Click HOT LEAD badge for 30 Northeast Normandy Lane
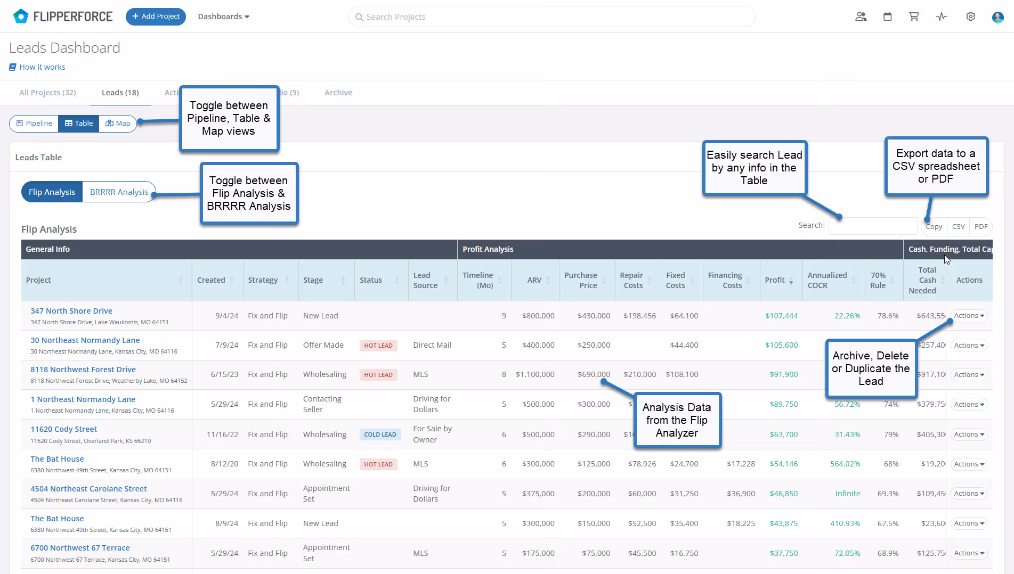 378,346
